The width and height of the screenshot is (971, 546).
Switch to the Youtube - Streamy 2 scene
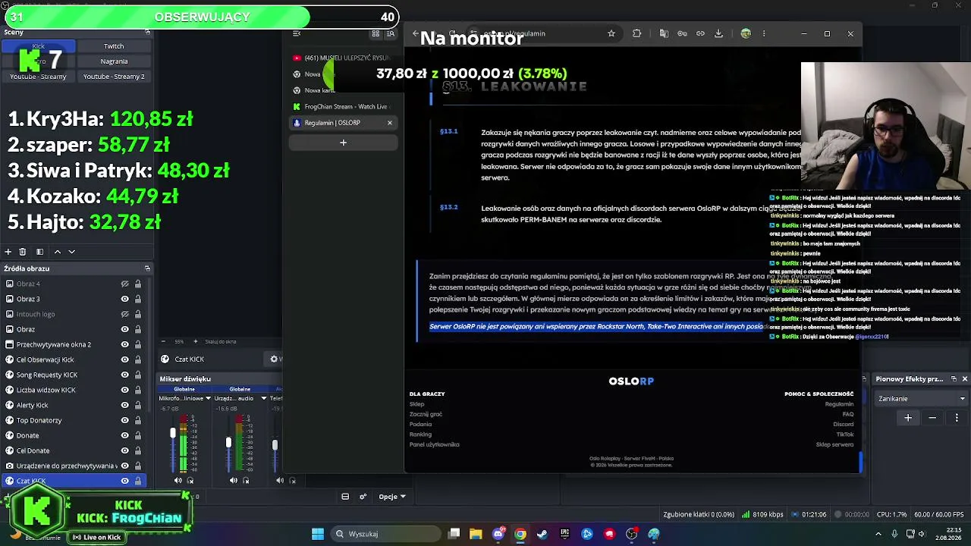(x=114, y=77)
